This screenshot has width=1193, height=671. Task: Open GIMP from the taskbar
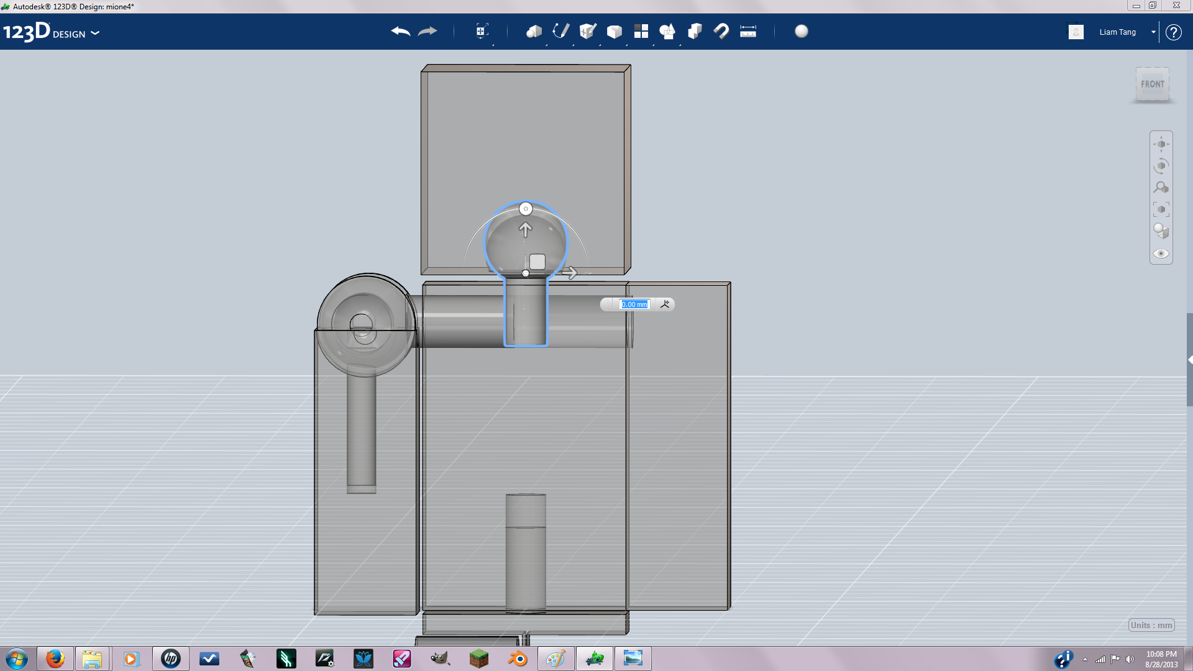click(x=441, y=659)
